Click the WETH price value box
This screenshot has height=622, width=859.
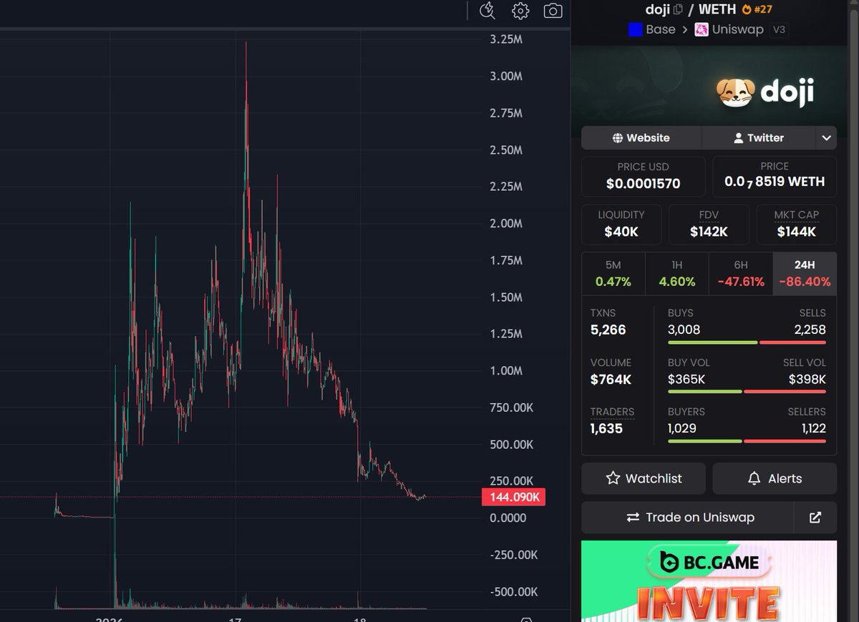point(775,176)
